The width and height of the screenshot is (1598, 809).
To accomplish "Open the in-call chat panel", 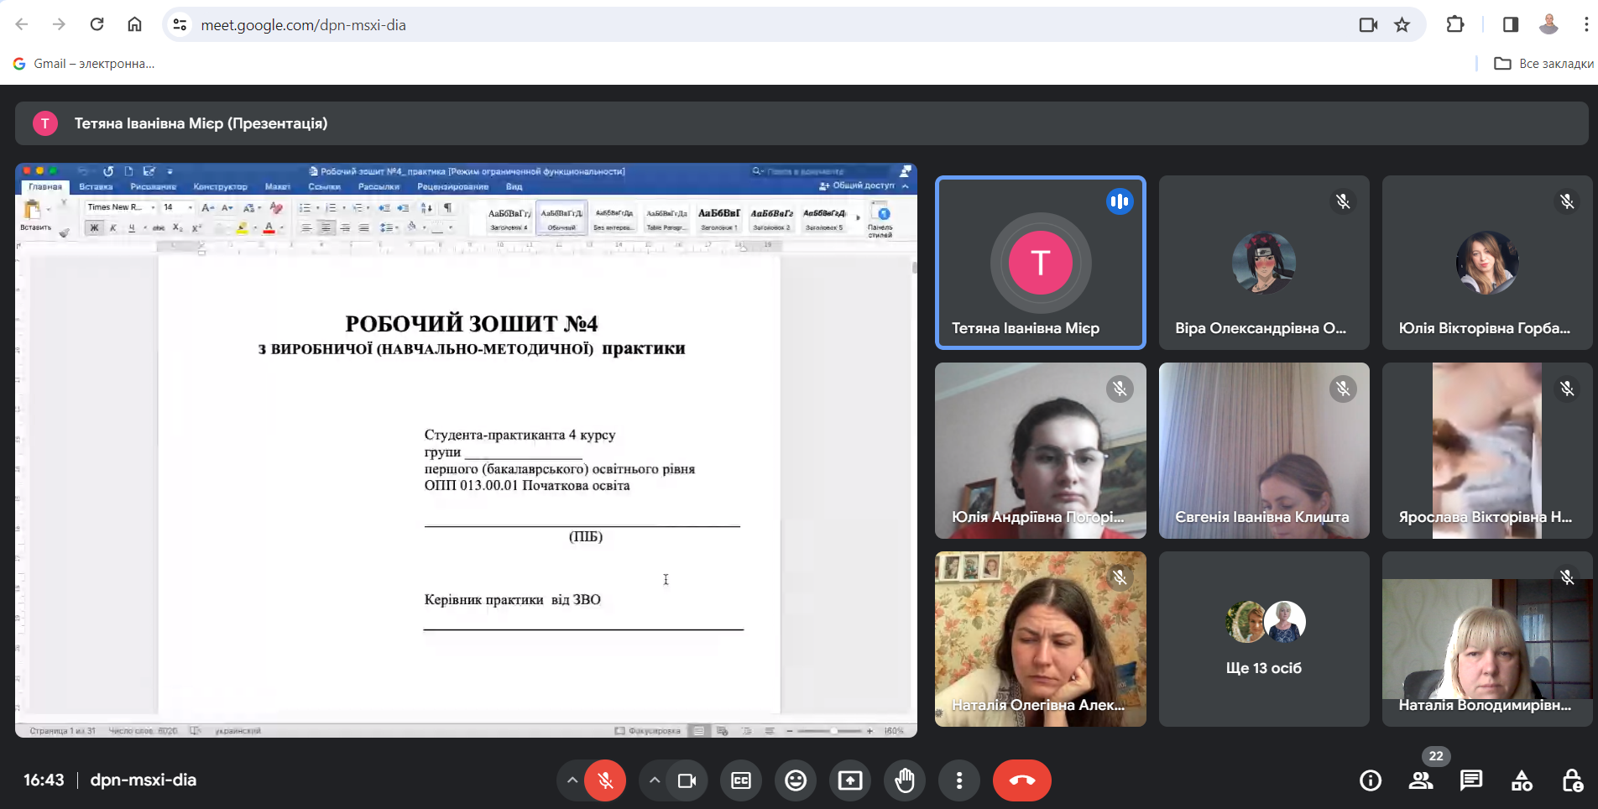I will pyautogui.click(x=1471, y=780).
